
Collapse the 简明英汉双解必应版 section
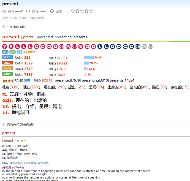(4, 124)
